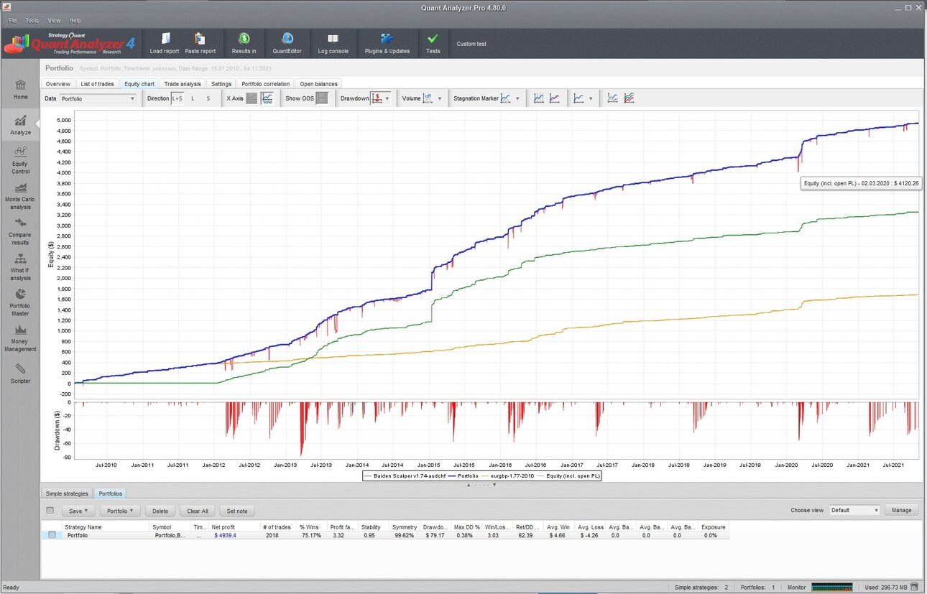Viewport: 927px width, 594px height.
Task: Click the Delete button
Action: click(x=160, y=511)
